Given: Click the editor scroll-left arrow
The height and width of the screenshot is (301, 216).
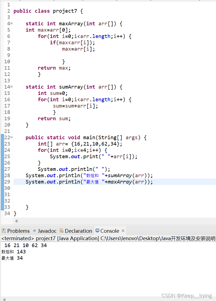Looking at the screenshot, I should 16,221.
